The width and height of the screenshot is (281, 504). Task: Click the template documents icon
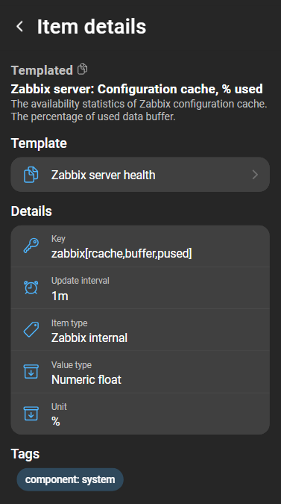click(x=31, y=175)
